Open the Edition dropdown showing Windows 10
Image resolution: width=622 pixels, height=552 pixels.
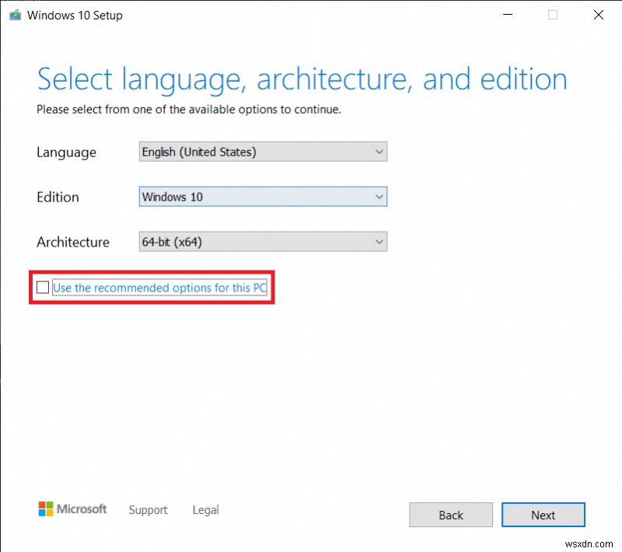pos(263,197)
